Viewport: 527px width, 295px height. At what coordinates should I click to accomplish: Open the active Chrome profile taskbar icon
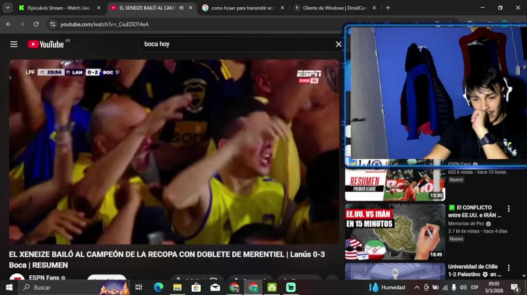click(x=253, y=288)
